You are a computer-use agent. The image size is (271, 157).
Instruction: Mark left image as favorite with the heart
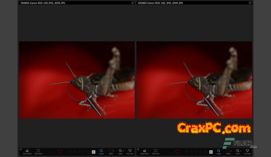click(60, 152)
